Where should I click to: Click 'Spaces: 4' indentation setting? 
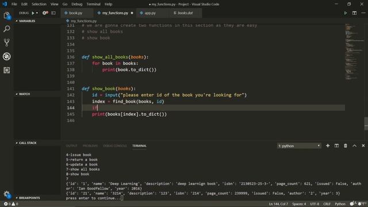coord(299,204)
